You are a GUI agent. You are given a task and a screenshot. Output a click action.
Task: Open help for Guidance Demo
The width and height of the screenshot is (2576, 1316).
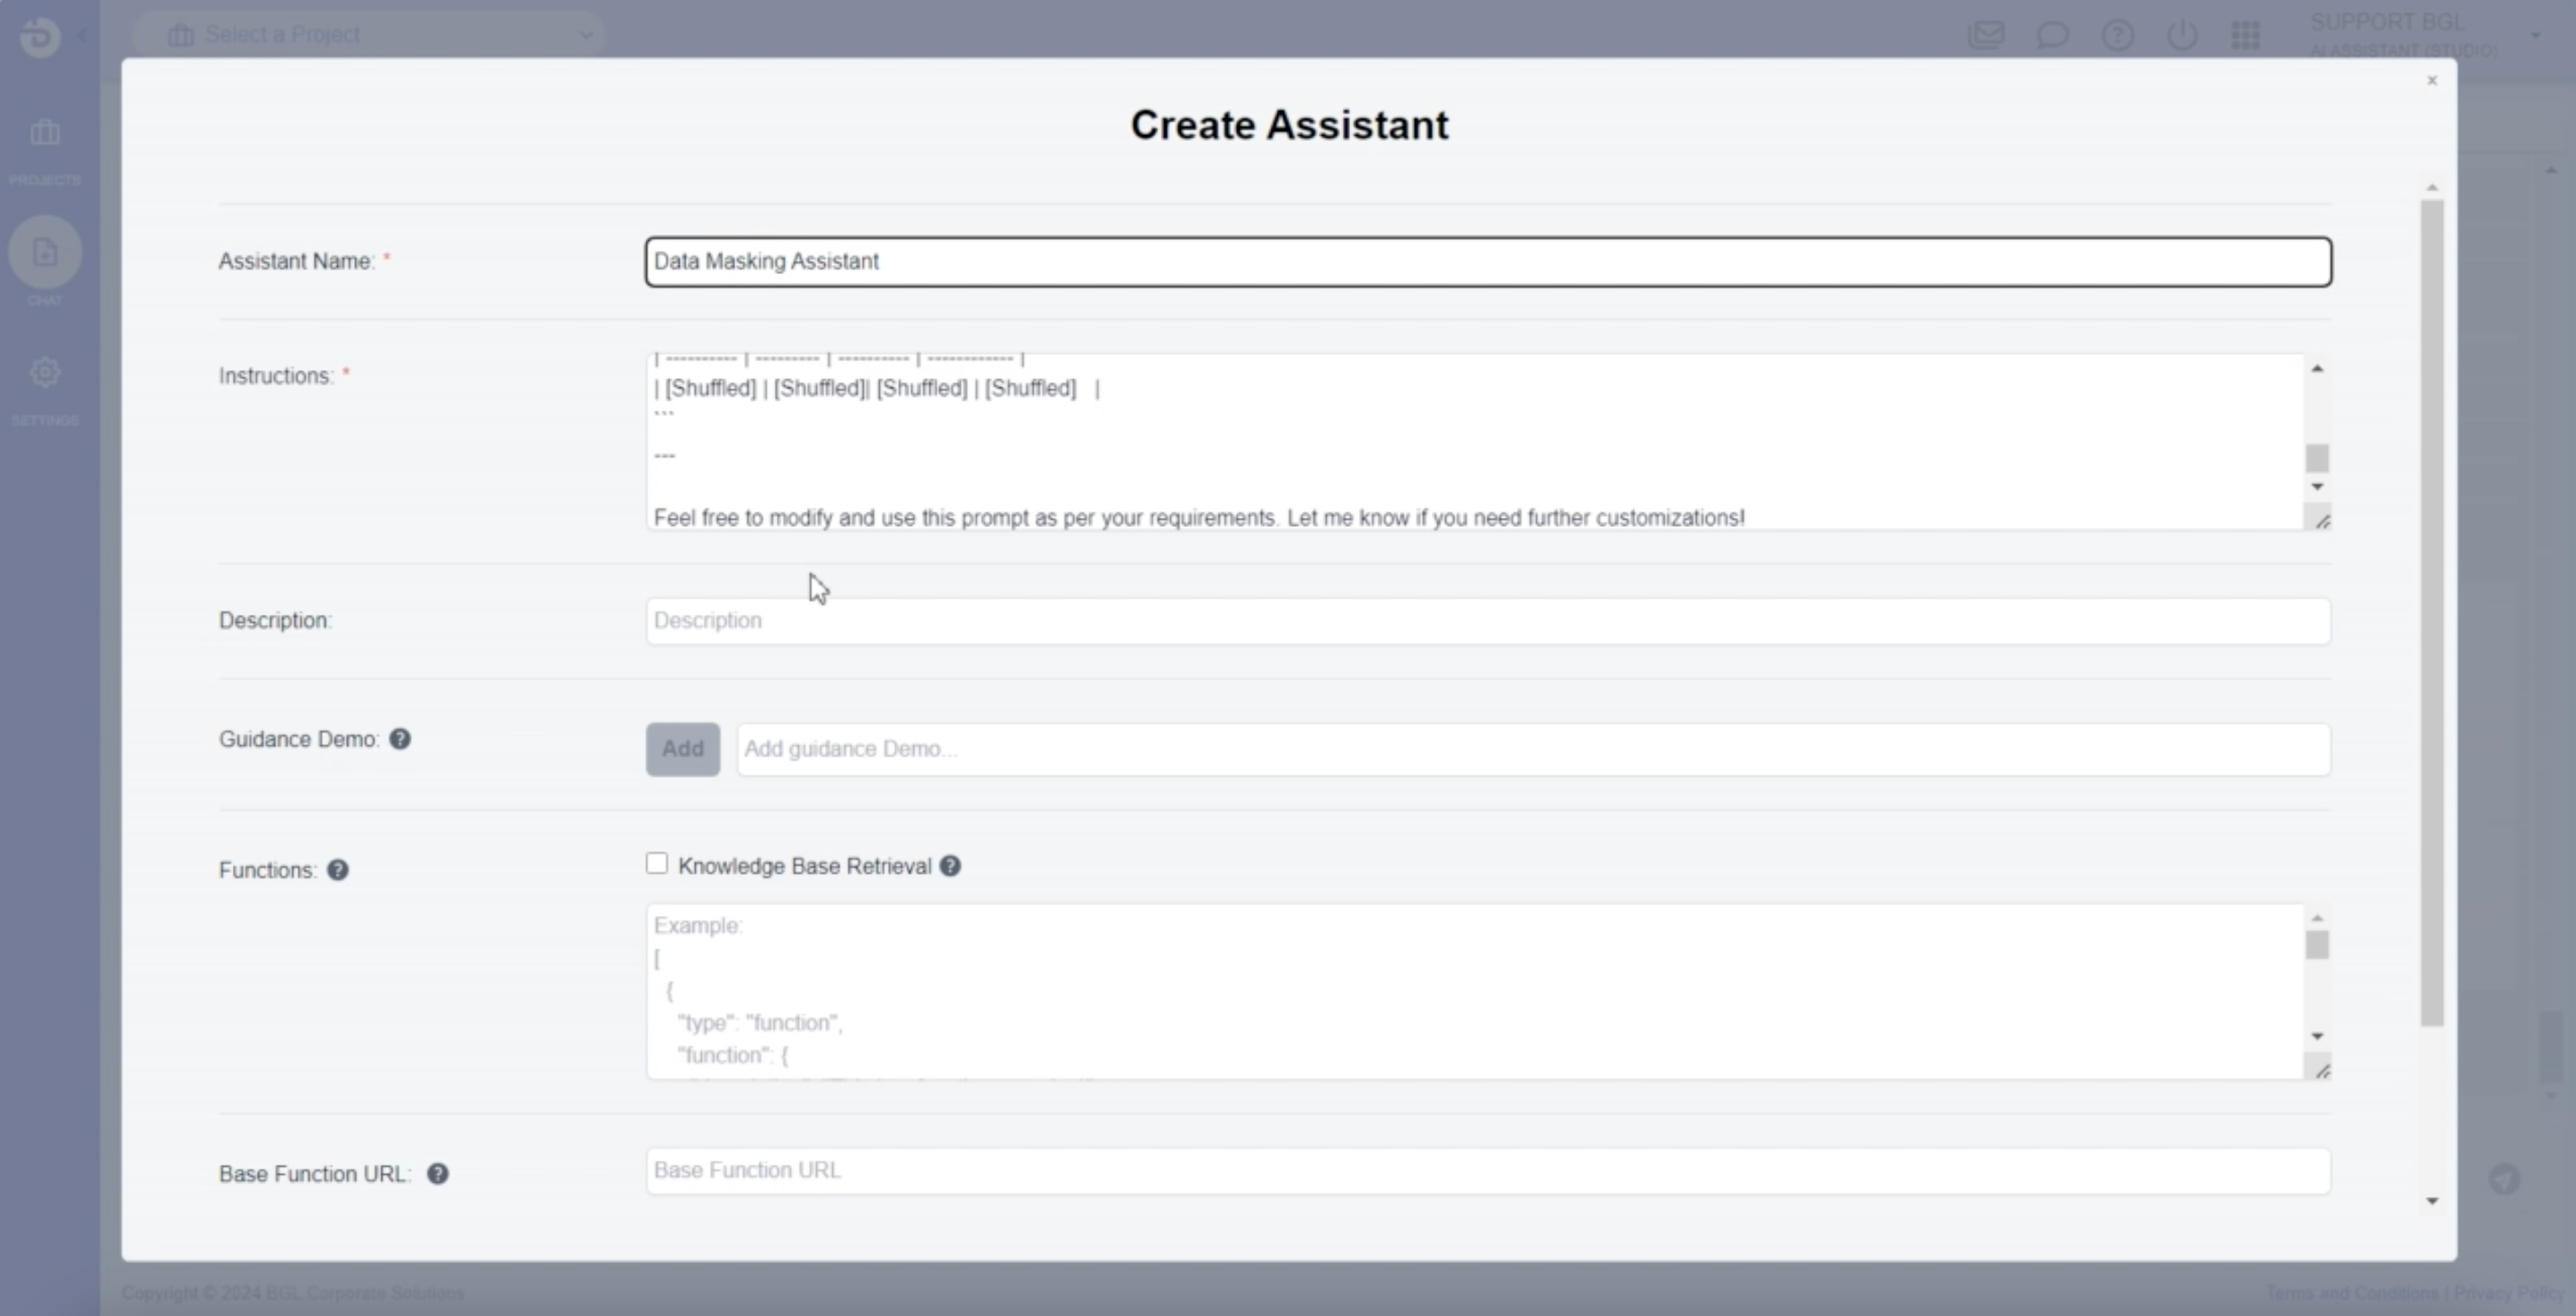(400, 739)
